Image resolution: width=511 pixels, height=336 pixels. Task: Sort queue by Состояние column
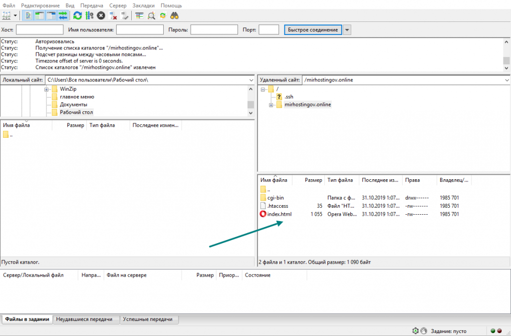[x=274, y=275]
